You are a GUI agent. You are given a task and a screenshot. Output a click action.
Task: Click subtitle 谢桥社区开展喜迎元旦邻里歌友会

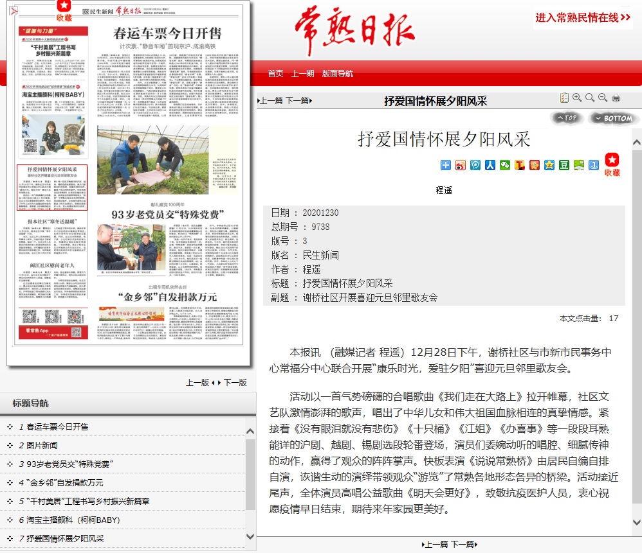coord(370,297)
